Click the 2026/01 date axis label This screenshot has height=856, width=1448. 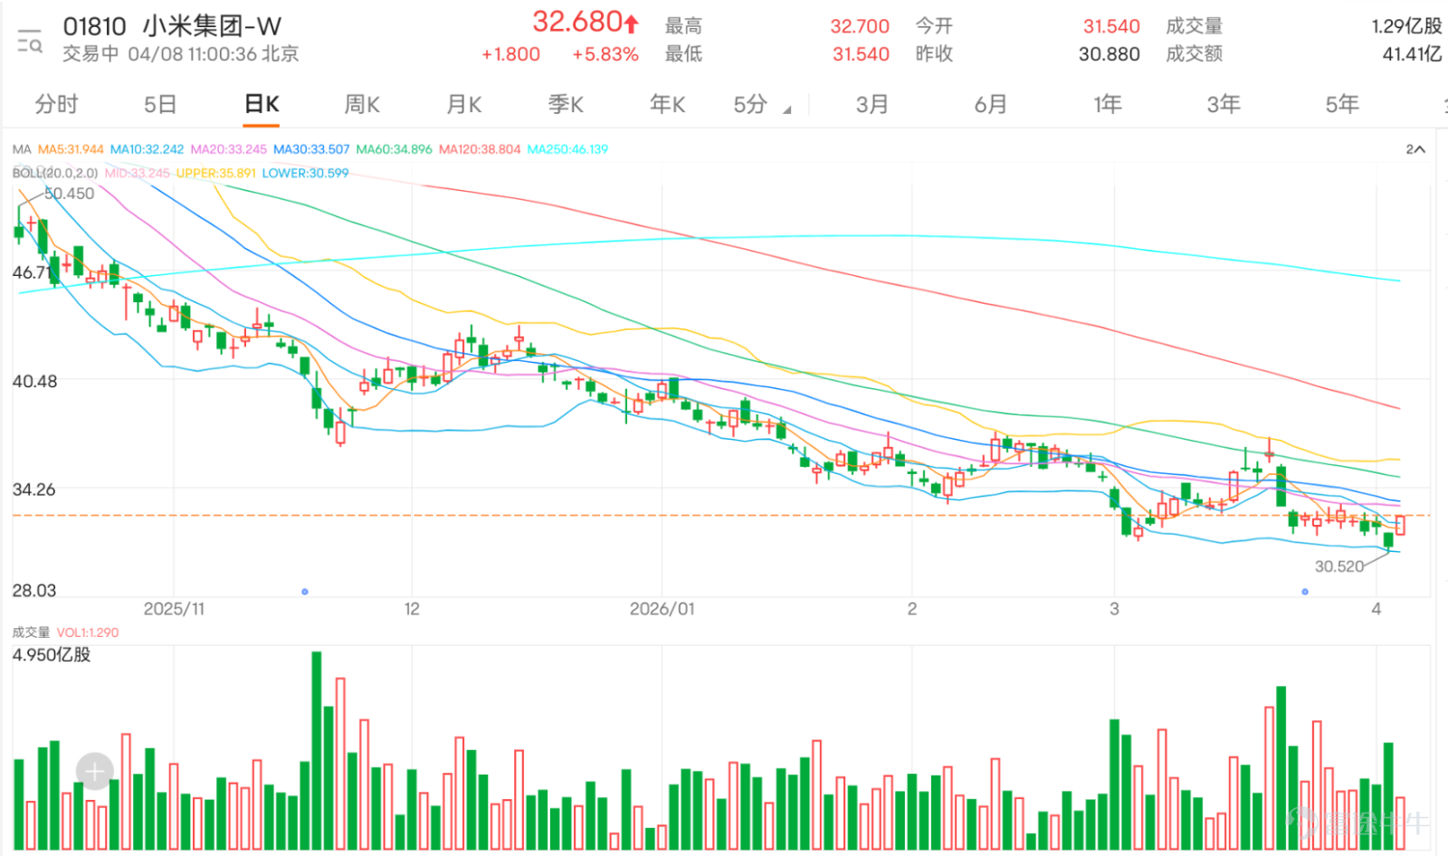tap(662, 609)
